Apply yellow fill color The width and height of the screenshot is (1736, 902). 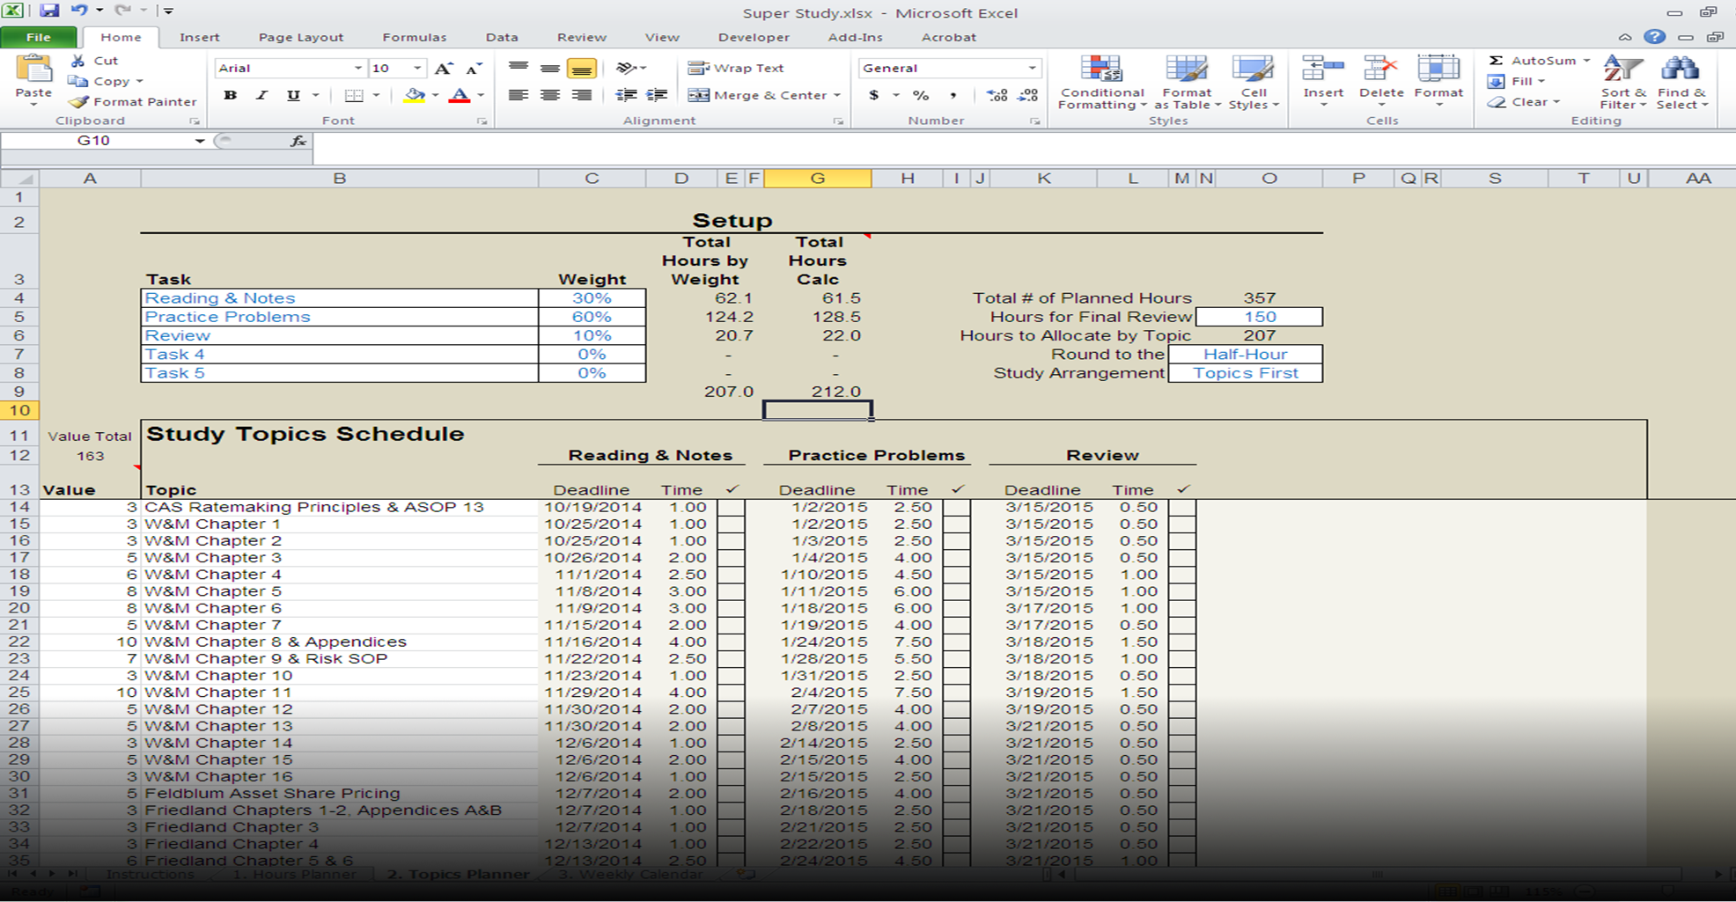point(414,95)
